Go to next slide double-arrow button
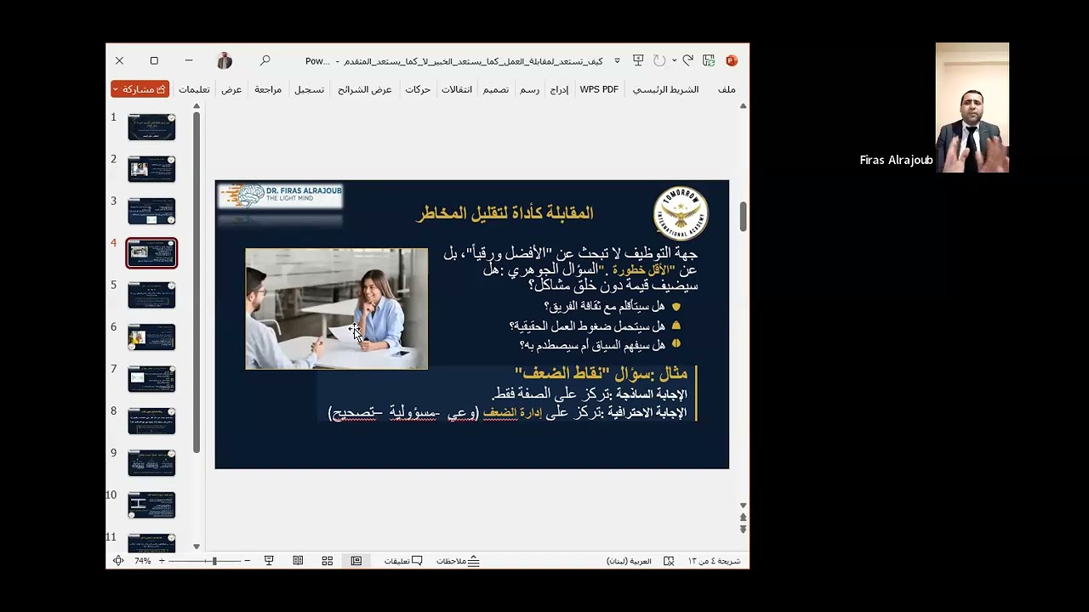Image resolution: width=1089 pixels, height=612 pixels. click(x=743, y=529)
